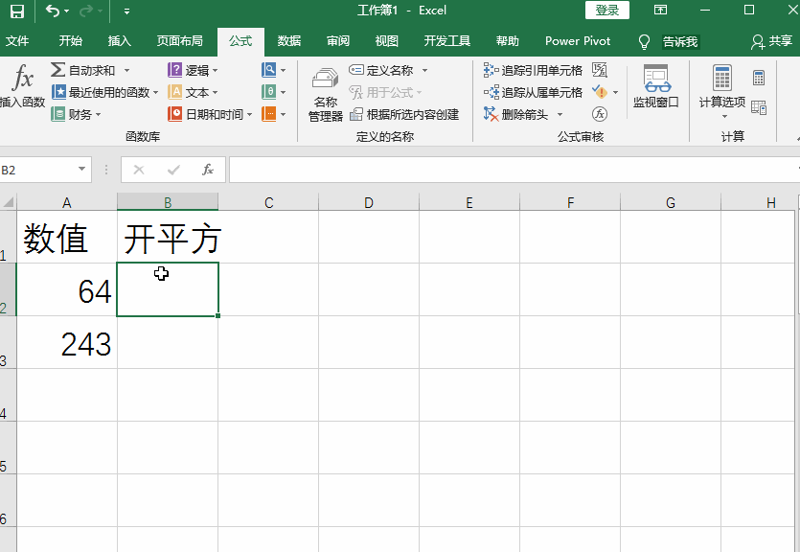Expand the Error Checking dropdown arrow
Image resolution: width=800 pixels, height=552 pixels.
click(x=615, y=92)
